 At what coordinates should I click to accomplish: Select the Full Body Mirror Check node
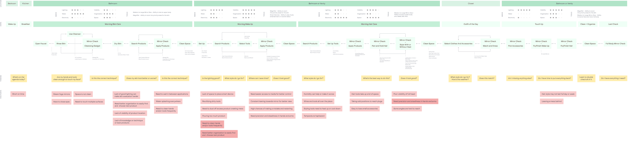click(x=615, y=43)
